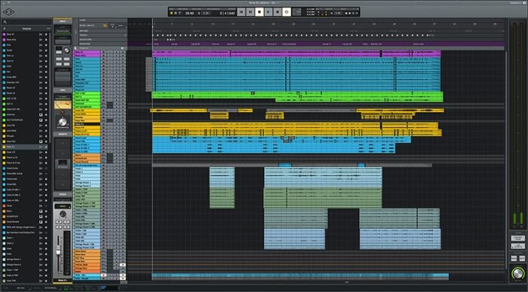
Task: Click the red record-enable on MIDI Mix track
Action: click(104, 275)
